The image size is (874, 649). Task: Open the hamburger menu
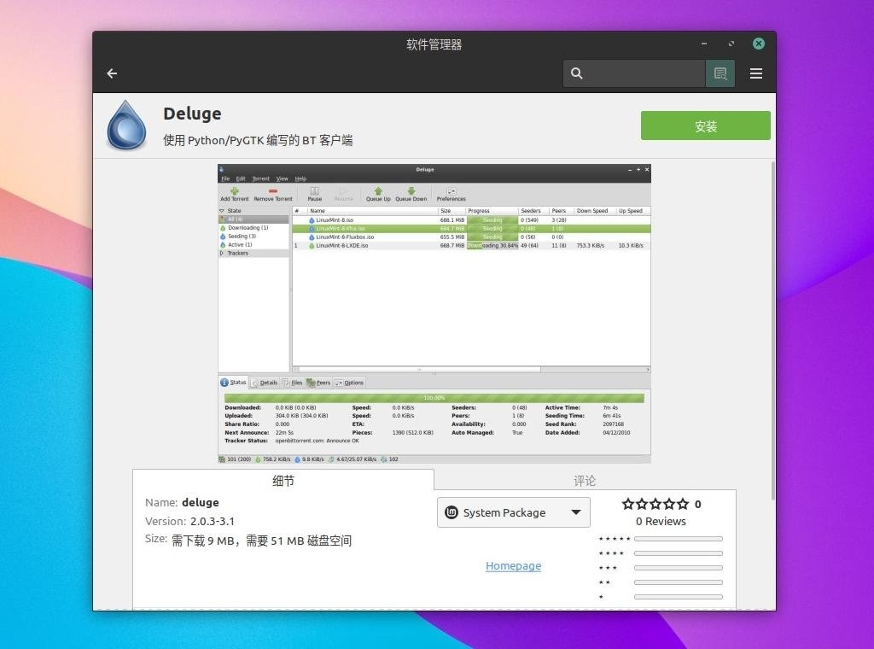pyautogui.click(x=756, y=73)
